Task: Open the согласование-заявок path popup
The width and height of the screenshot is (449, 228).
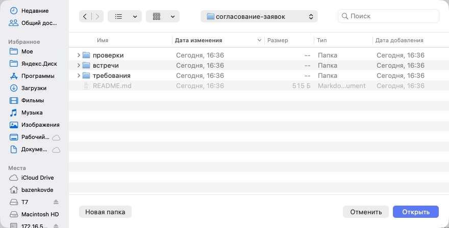Action: 259,17
